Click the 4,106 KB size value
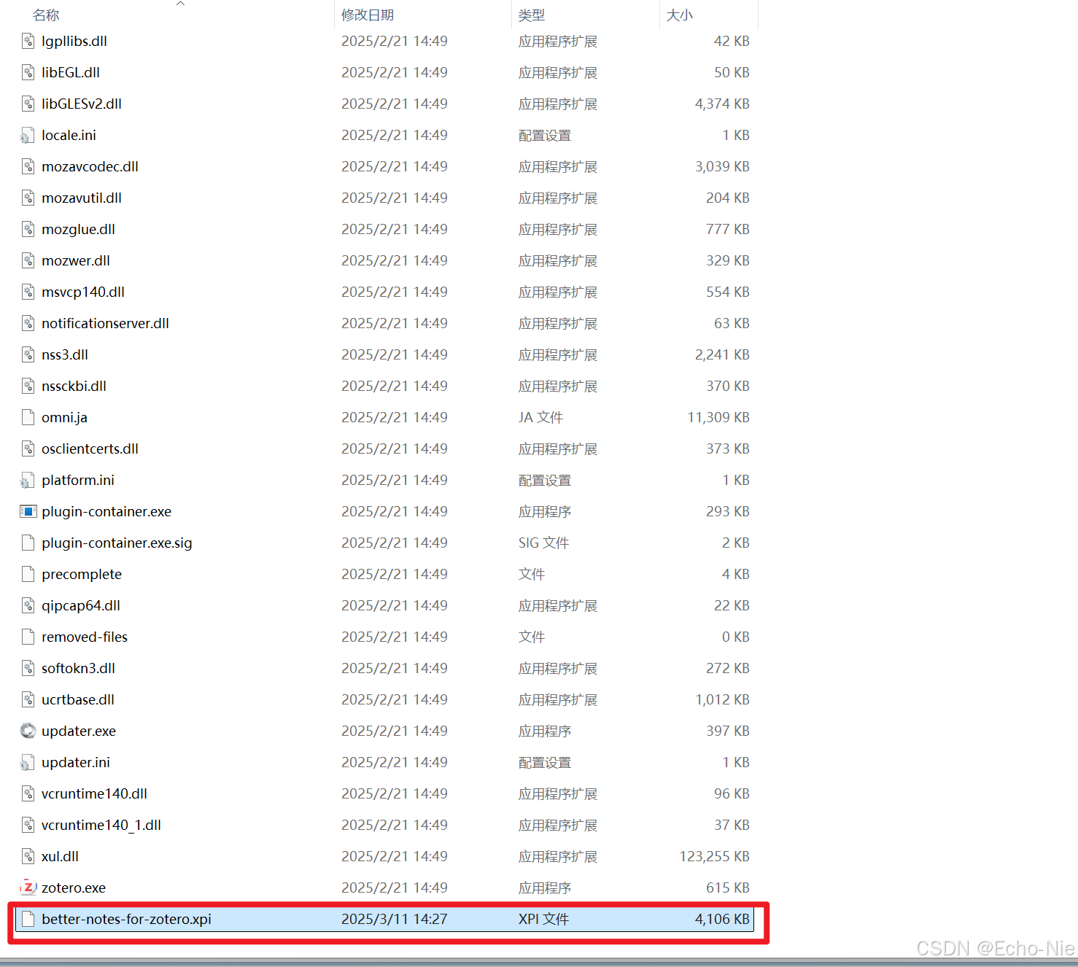This screenshot has height=967, width=1078. point(722,919)
